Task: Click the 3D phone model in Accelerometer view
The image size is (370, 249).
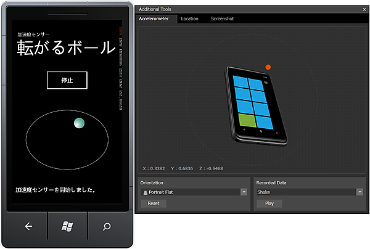Action: point(256,106)
